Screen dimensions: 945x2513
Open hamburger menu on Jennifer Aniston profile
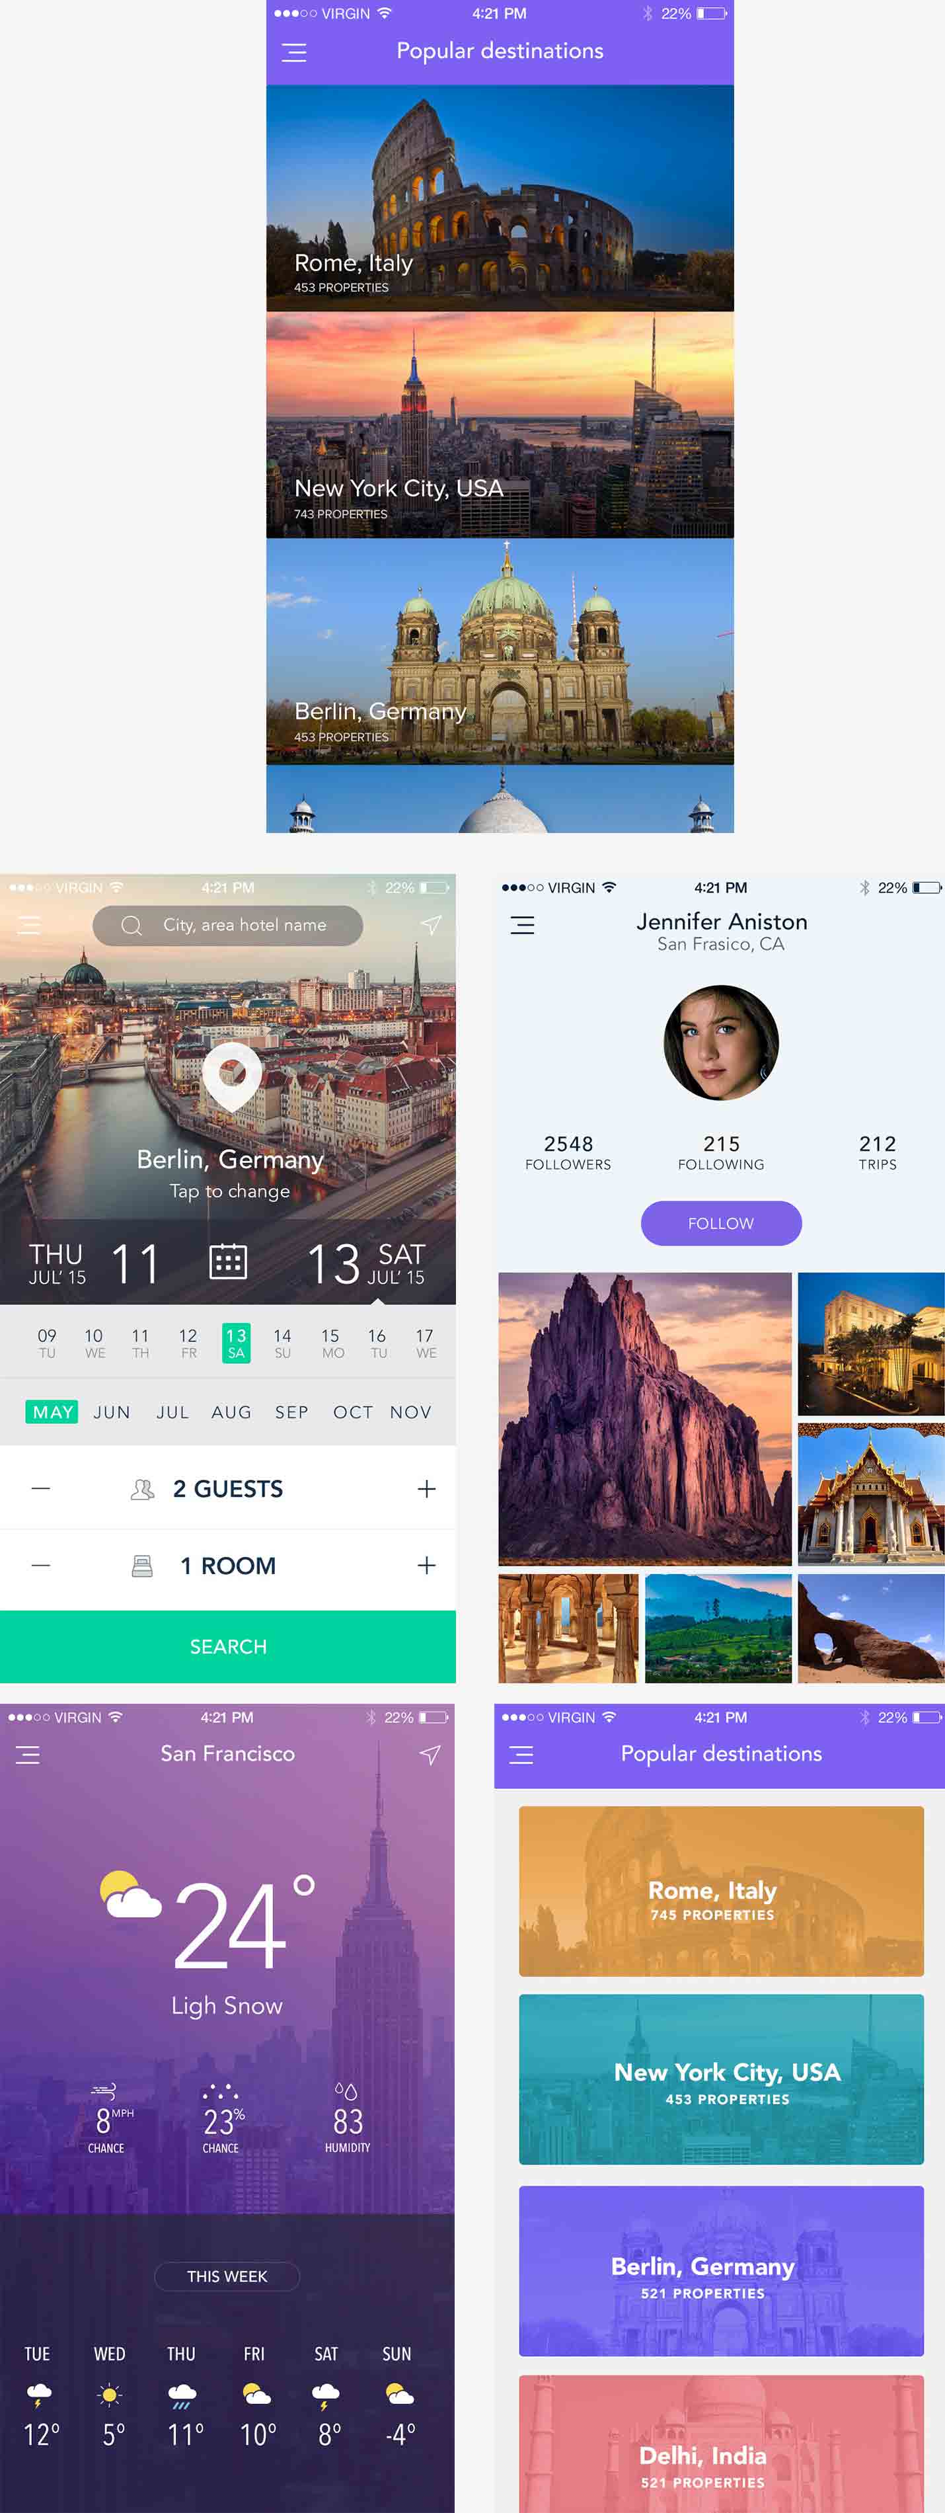(x=523, y=925)
